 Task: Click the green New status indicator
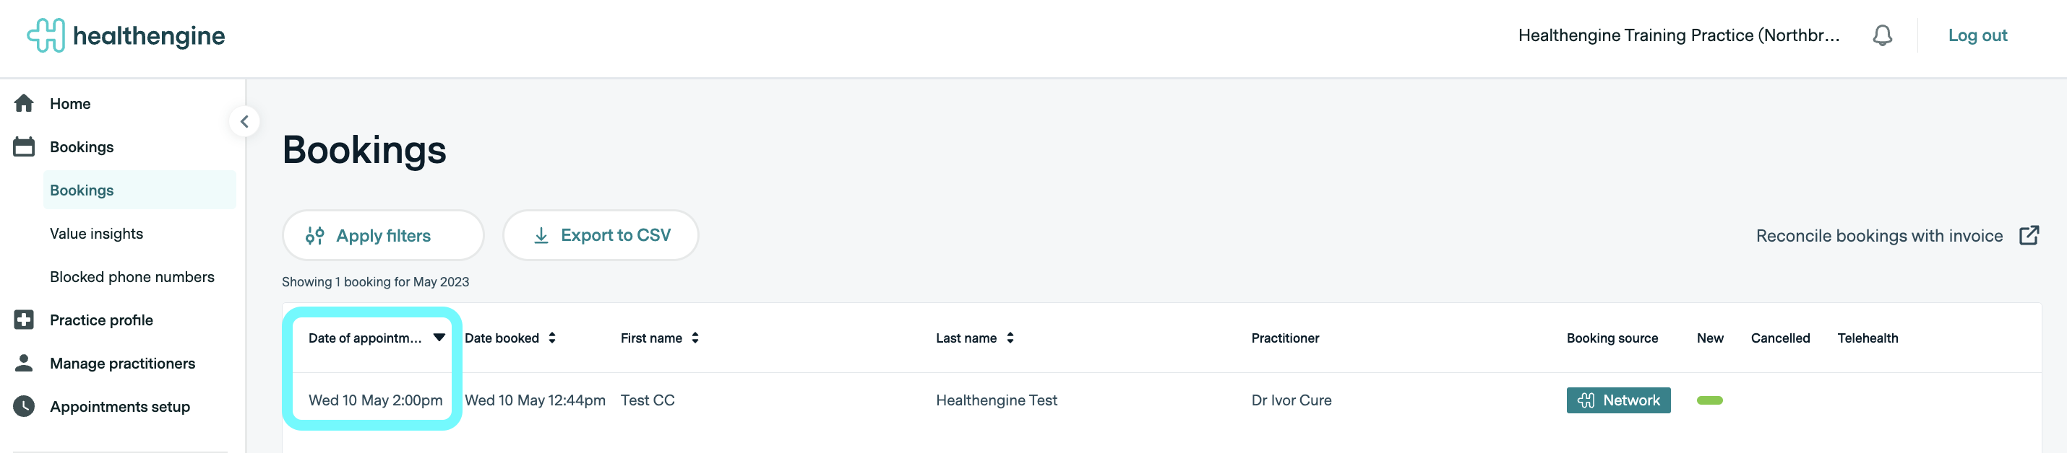point(1709,400)
